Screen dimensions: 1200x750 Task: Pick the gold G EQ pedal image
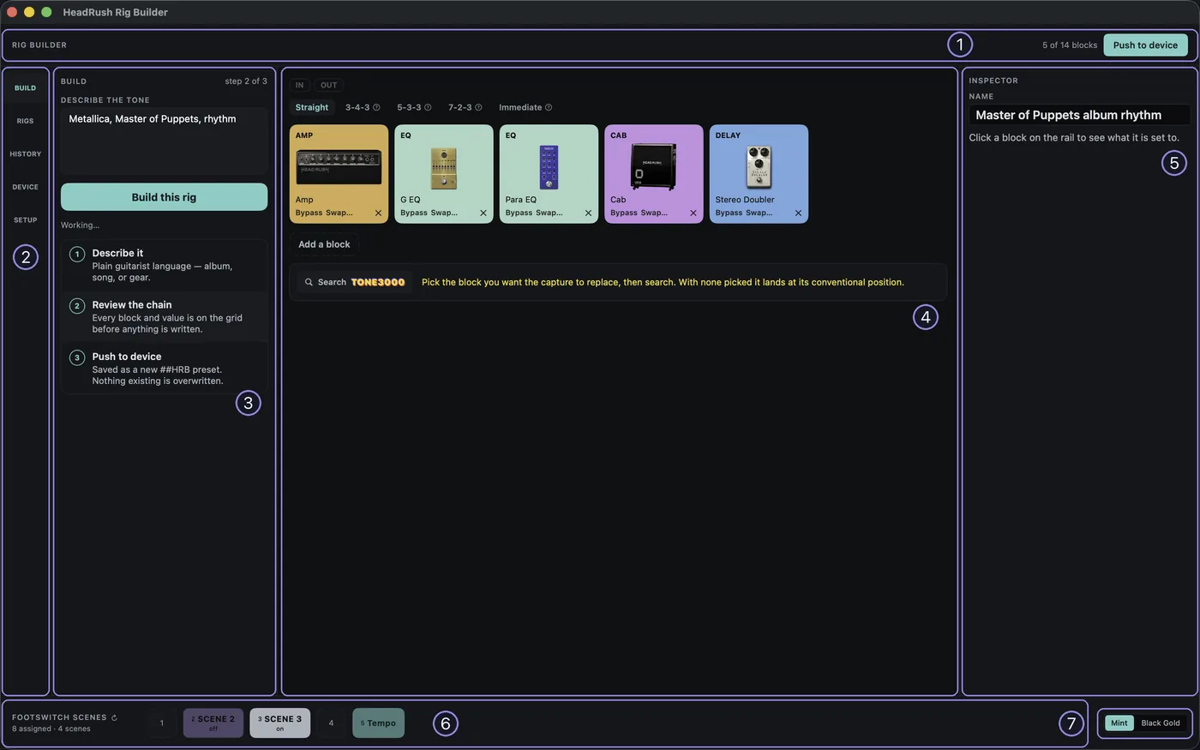[443, 167]
